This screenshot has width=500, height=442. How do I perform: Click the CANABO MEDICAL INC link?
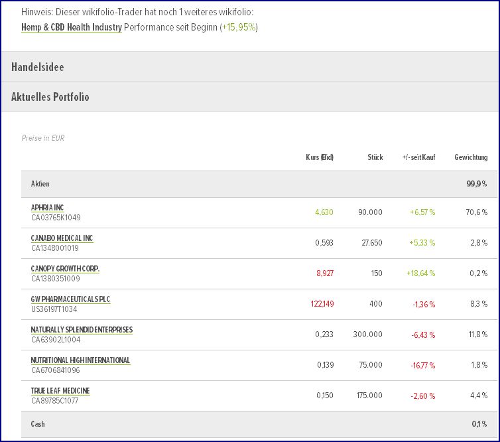(62, 238)
